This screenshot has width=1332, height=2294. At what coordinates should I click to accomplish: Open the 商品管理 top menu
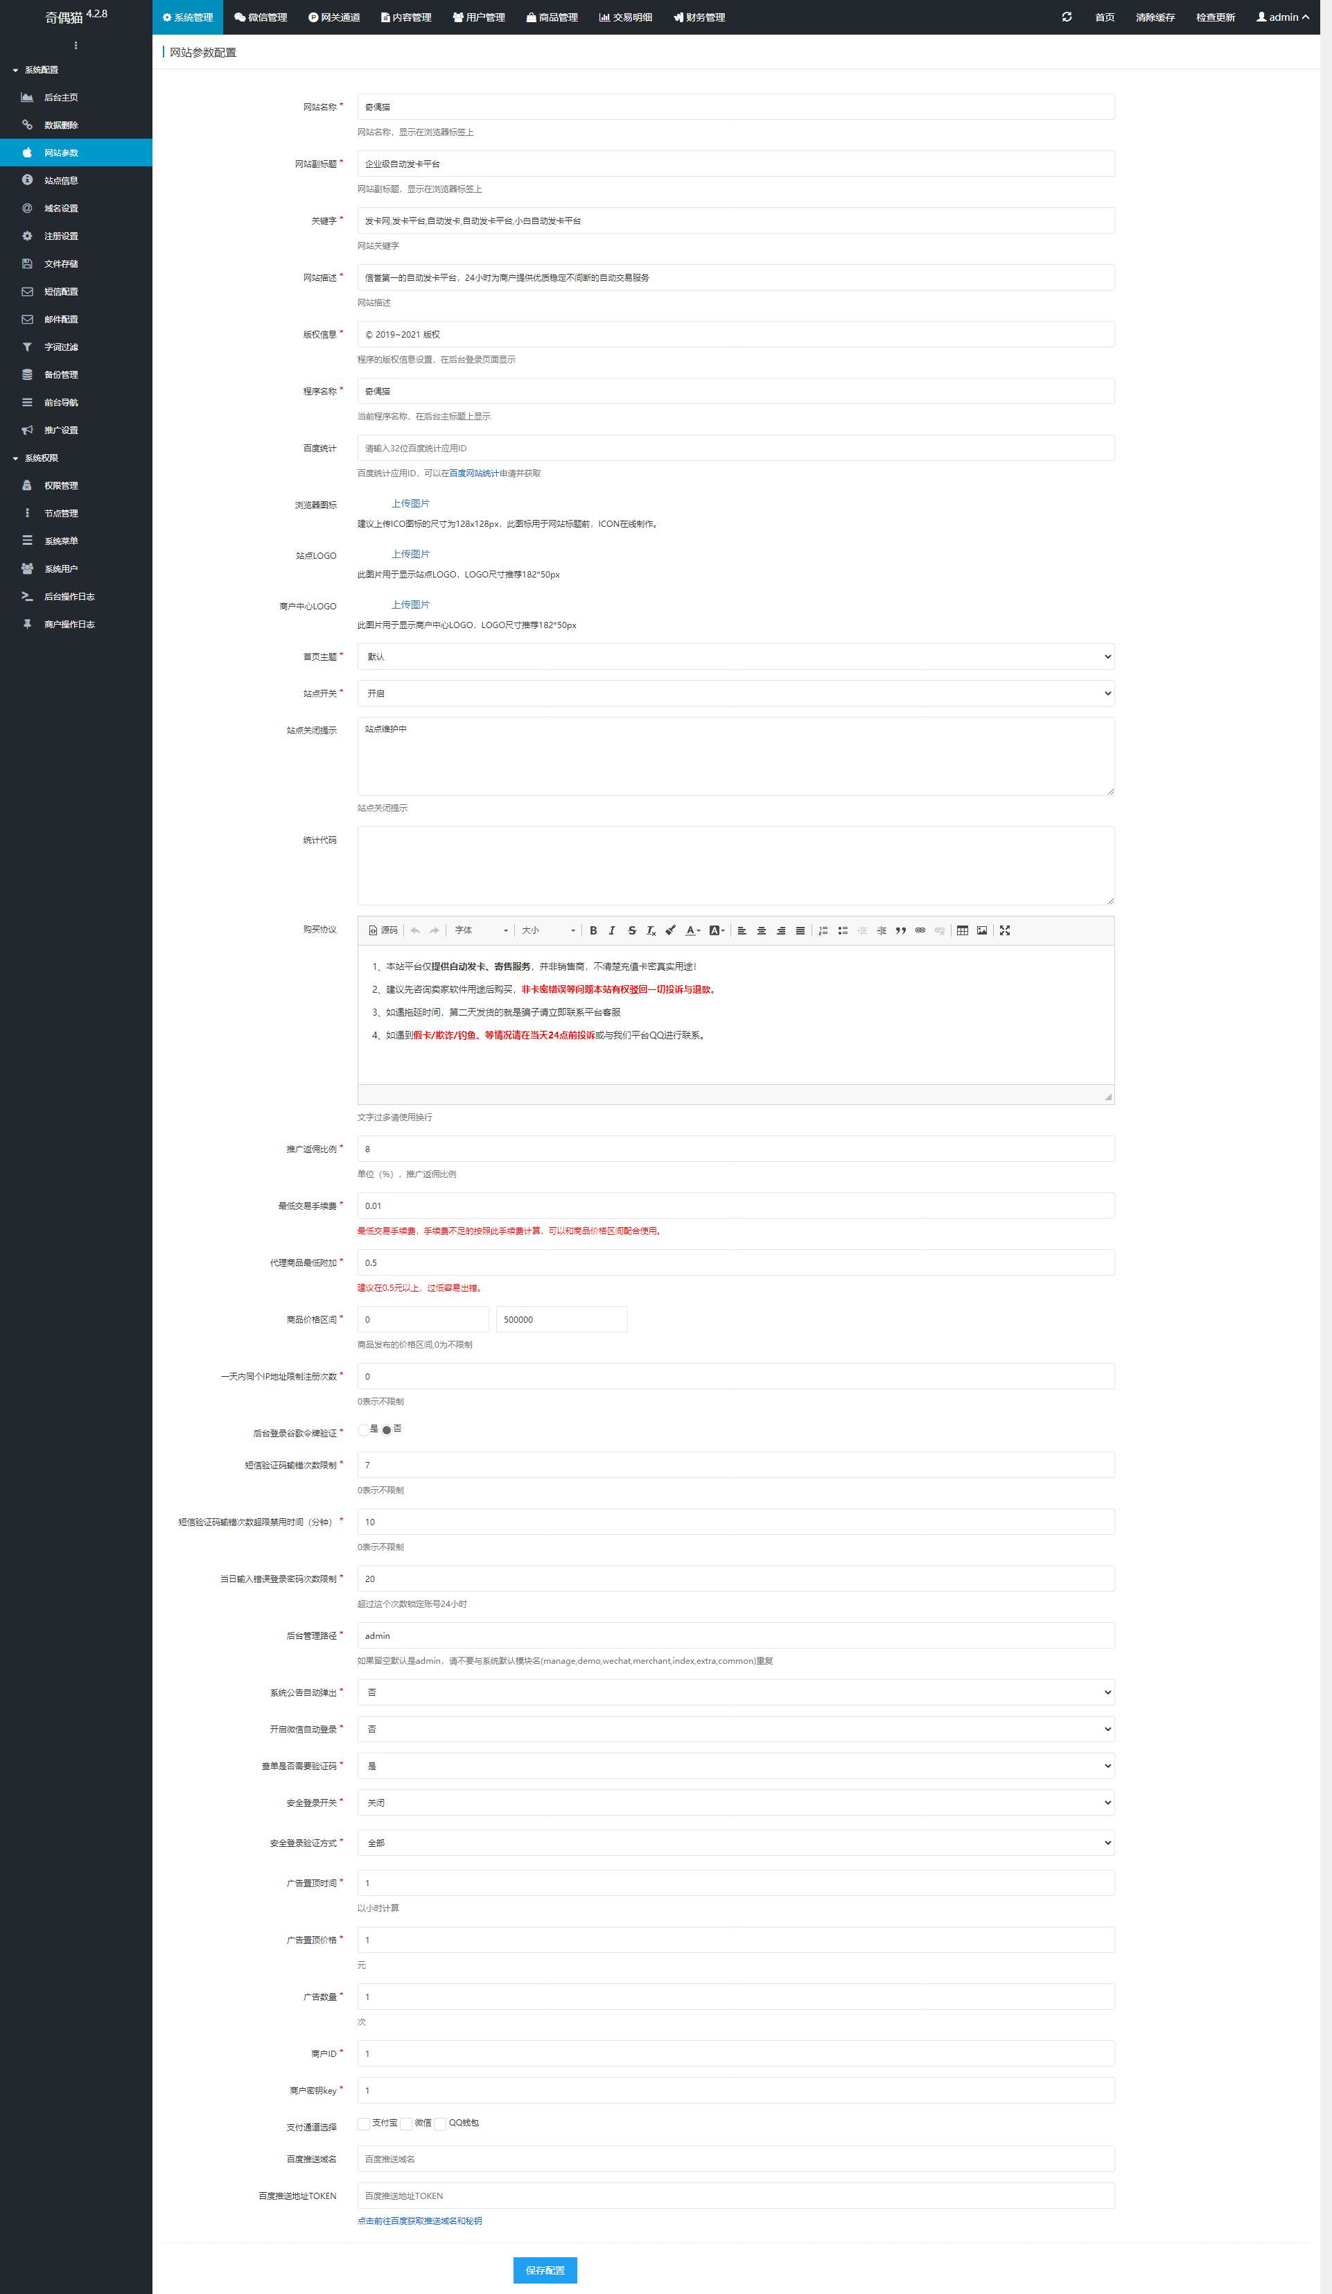pyautogui.click(x=552, y=17)
